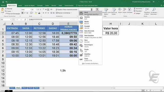Open the Limpar dropdown
The width and height of the screenshot is (164, 92).
(137, 14)
